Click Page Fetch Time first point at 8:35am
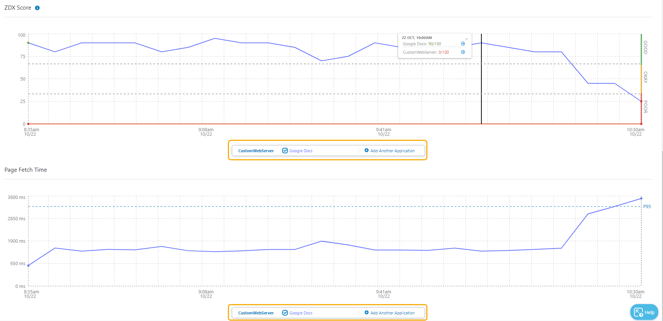This screenshot has height=321, width=663. [x=28, y=265]
